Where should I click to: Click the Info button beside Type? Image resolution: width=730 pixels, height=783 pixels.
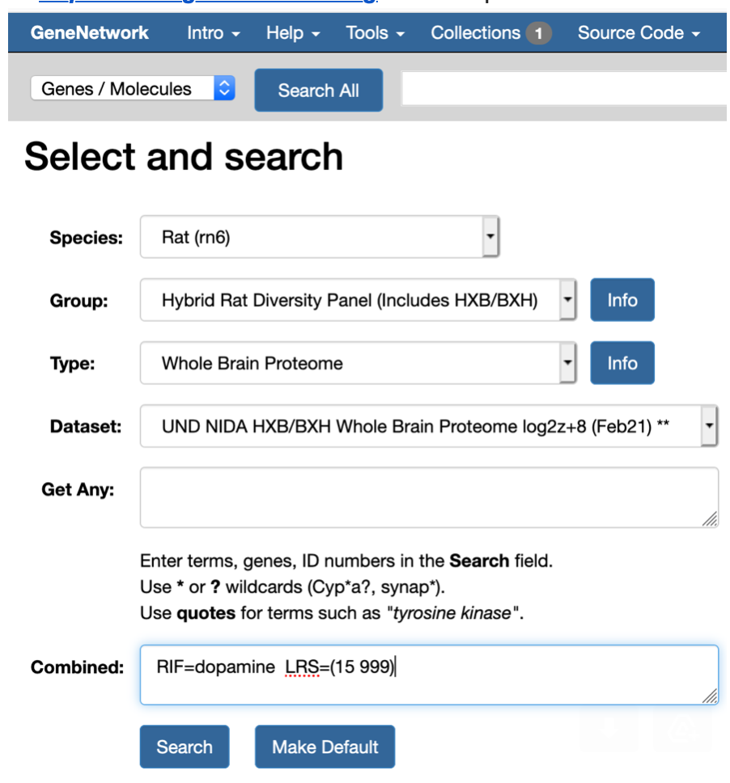(622, 363)
